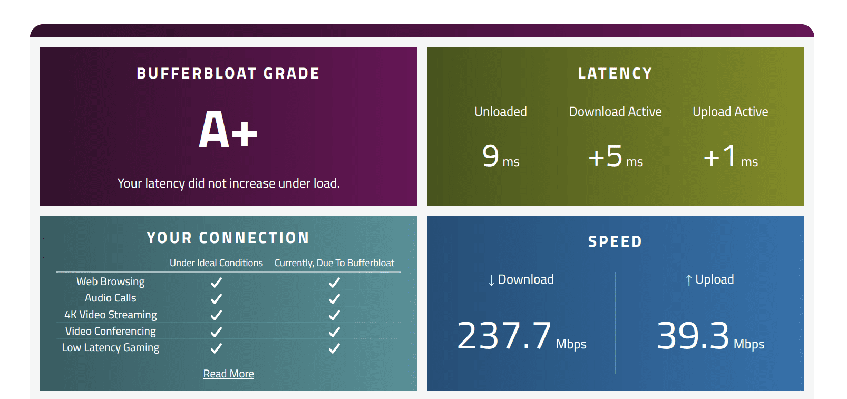Click the Upload Active +1 ms value
Image resolution: width=847 pixels, height=399 pixels.
731,157
